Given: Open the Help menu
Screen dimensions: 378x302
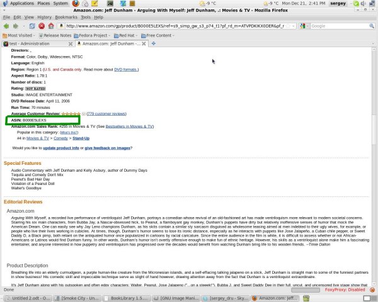Looking at the screenshot, I should [x=99, y=17].
